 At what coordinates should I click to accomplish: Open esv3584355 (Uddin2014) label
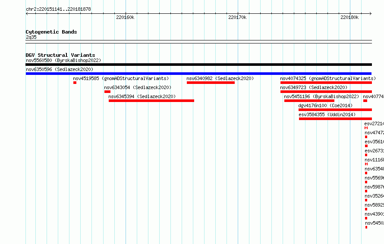click(327, 114)
